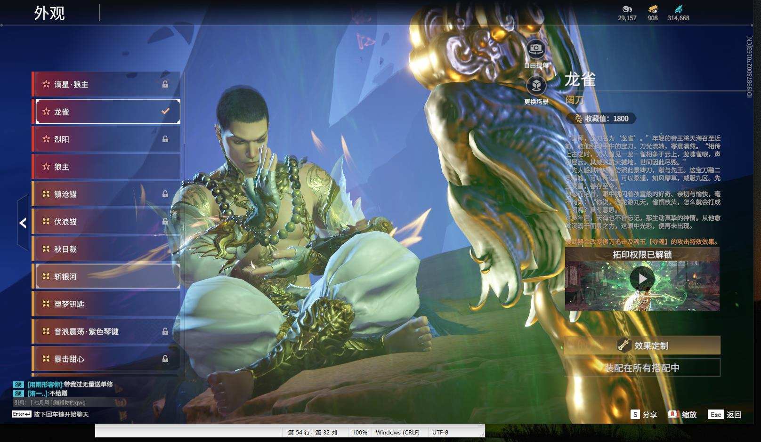Click the 装配在所有搭配中 button
761x442 pixels.
coord(642,368)
